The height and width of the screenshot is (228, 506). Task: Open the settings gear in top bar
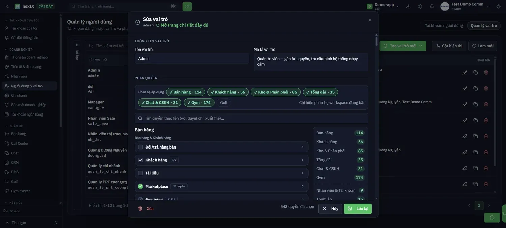[x=420, y=6]
